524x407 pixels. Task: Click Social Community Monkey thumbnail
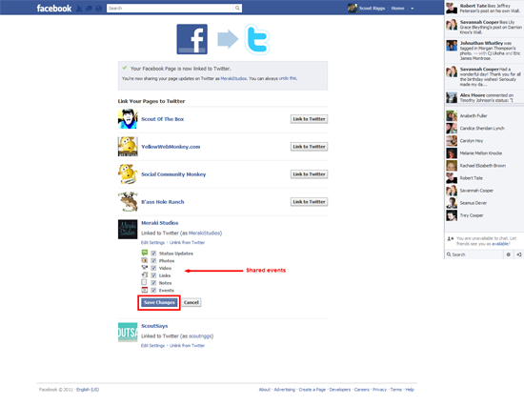pyautogui.click(x=128, y=174)
